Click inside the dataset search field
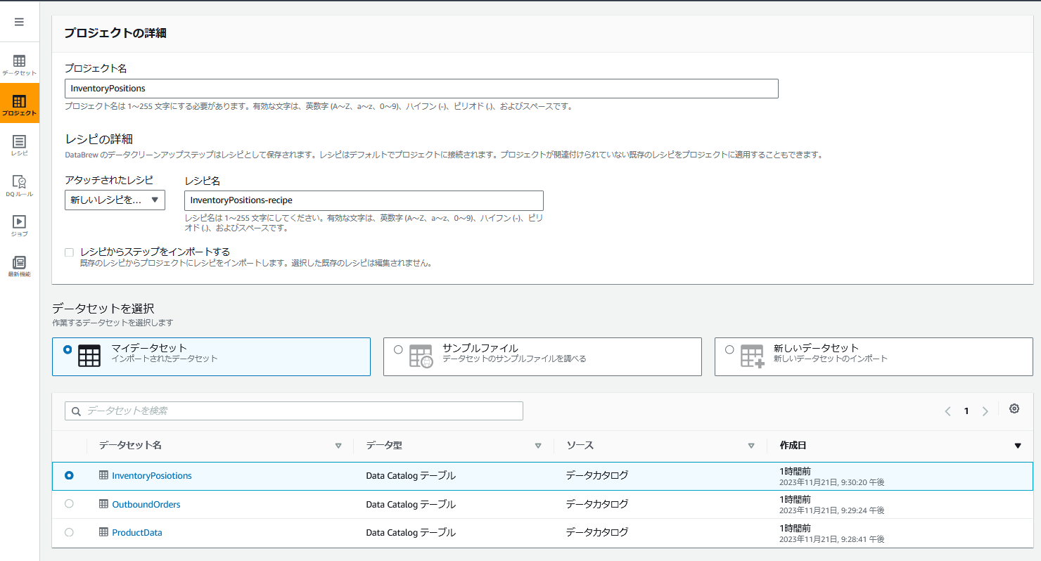 (x=281, y=411)
